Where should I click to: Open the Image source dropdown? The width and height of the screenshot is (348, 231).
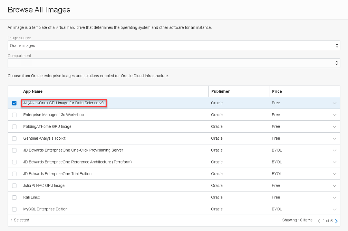(174, 46)
